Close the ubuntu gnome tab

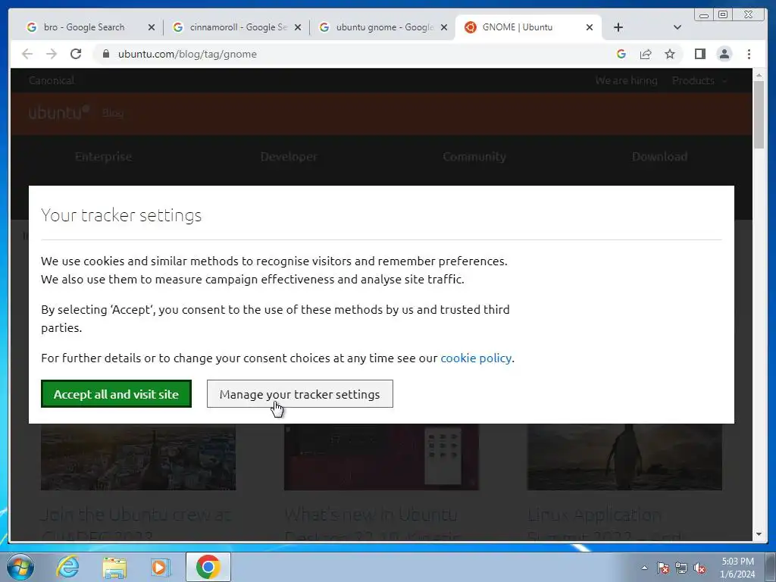[444, 27]
